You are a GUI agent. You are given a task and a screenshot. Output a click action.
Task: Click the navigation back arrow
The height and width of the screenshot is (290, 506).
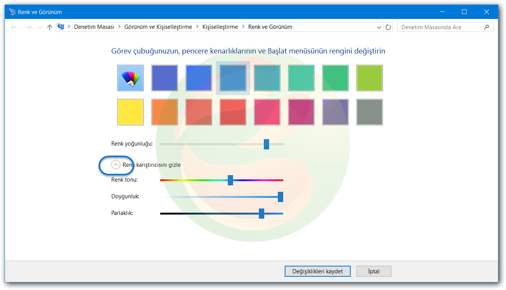(x=14, y=27)
